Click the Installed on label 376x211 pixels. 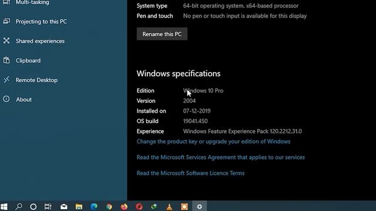[152, 111]
